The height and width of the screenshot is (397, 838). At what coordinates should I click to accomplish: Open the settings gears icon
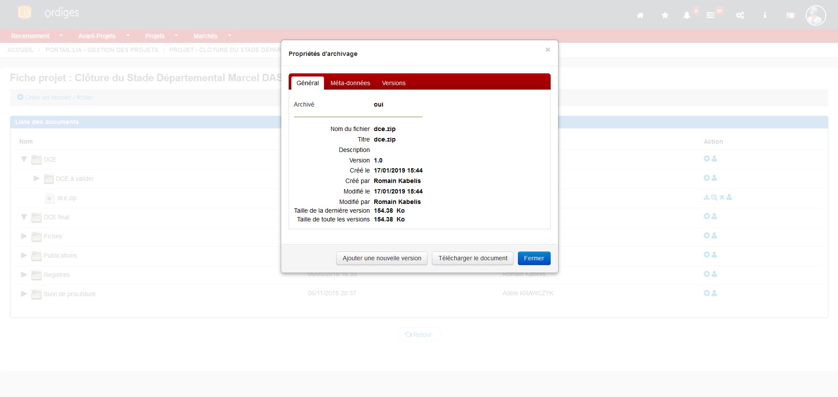point(740,15)
